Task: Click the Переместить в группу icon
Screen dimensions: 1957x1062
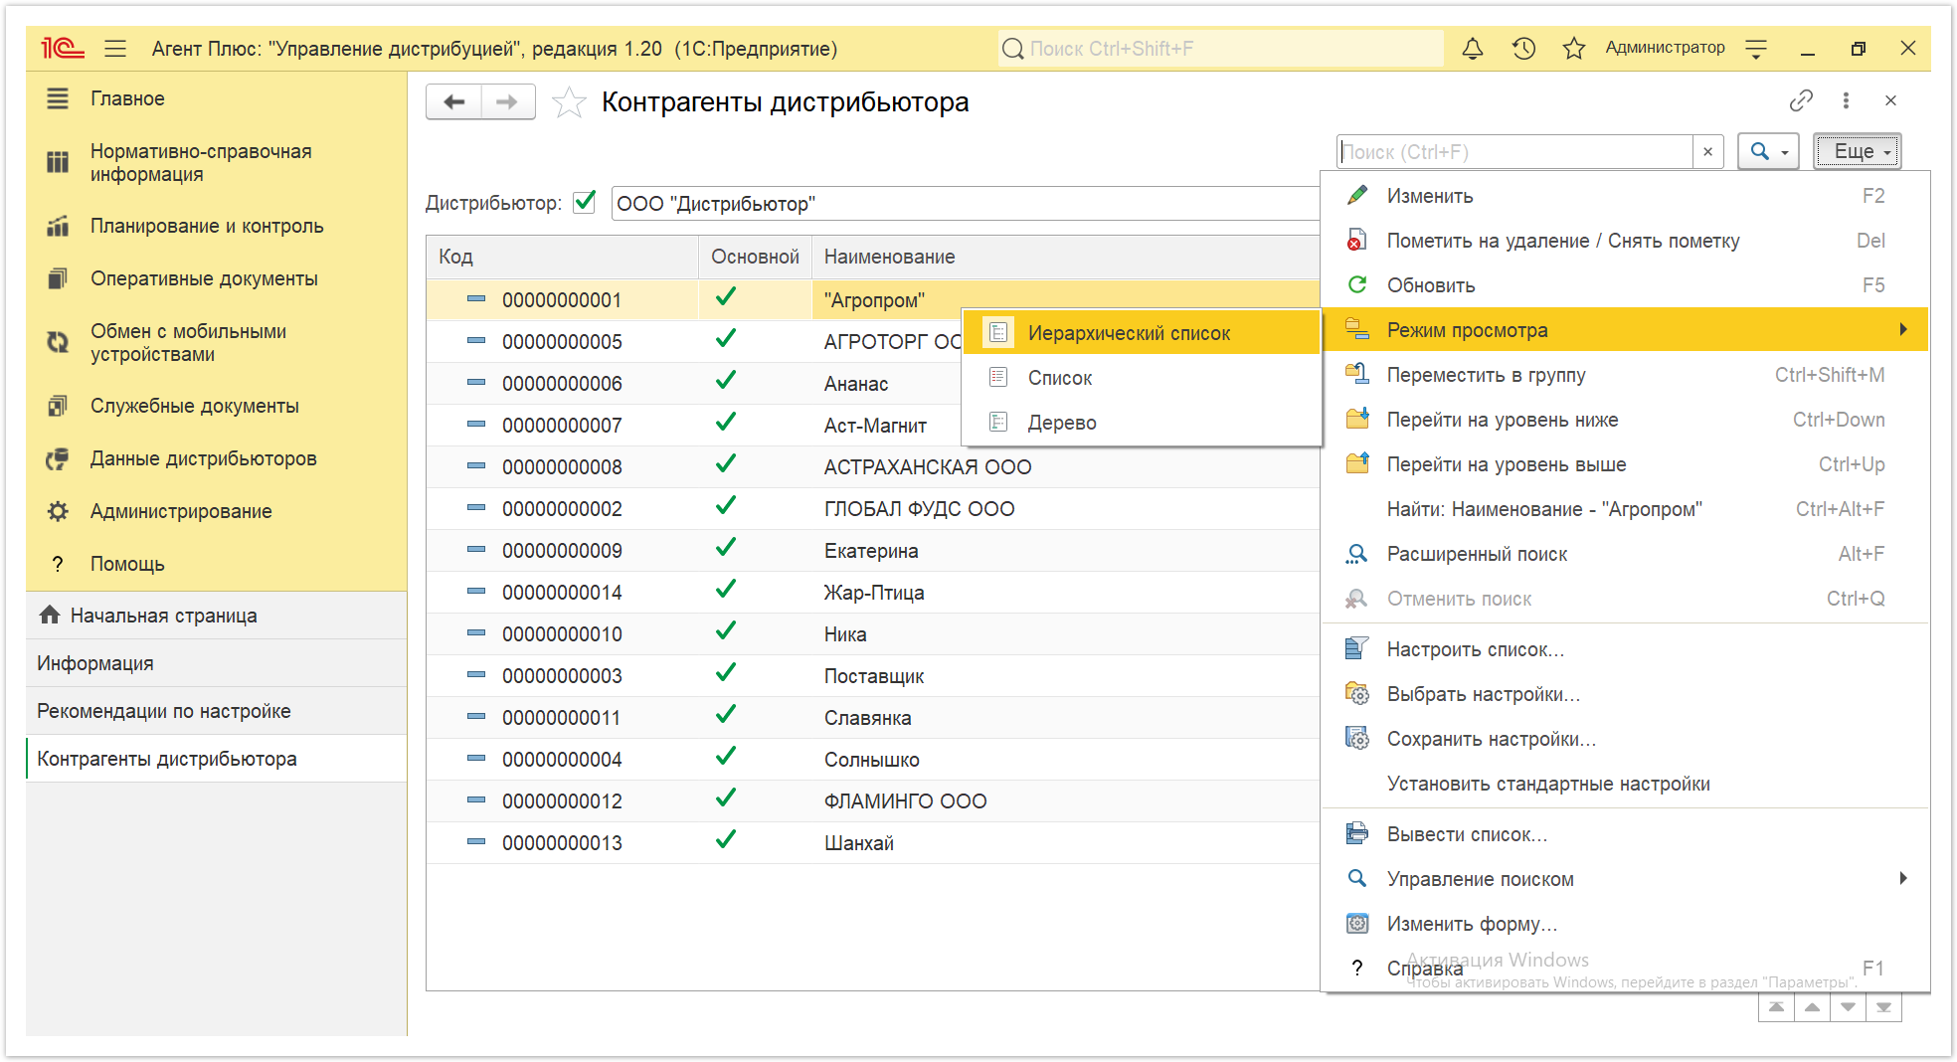Action: [1356, 374]
